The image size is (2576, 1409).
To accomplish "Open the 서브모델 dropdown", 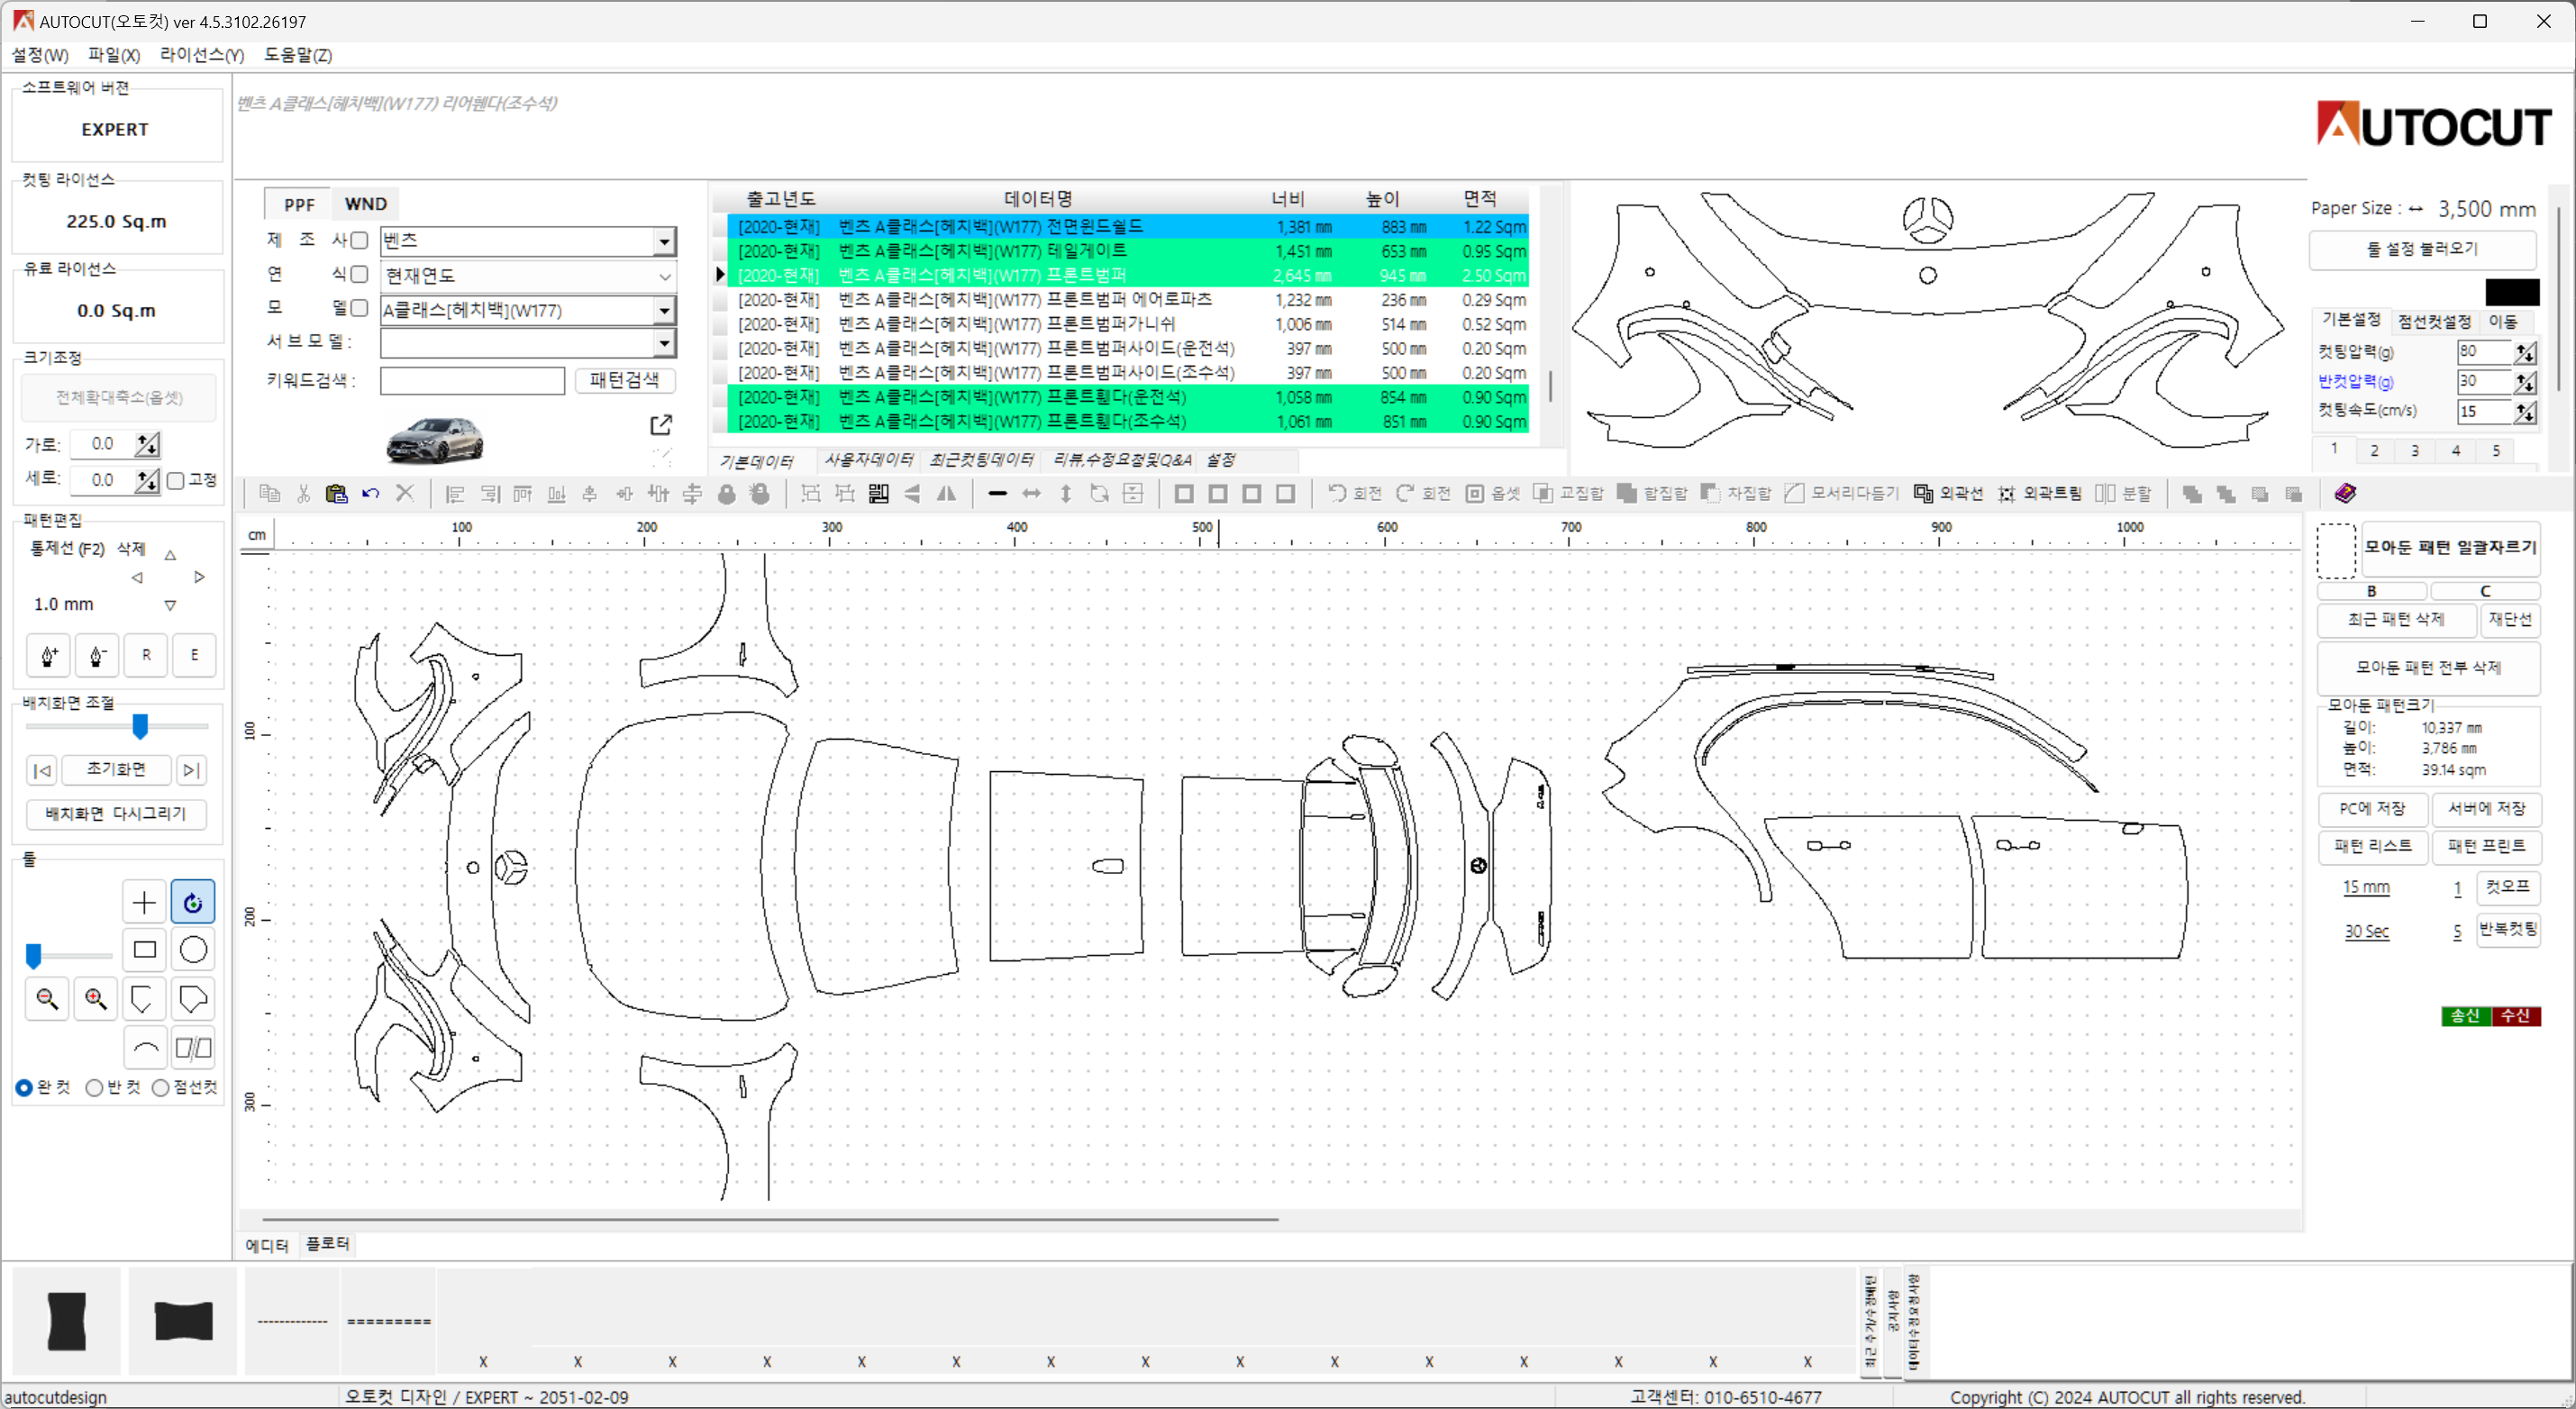I will click(x=664, y=343).
